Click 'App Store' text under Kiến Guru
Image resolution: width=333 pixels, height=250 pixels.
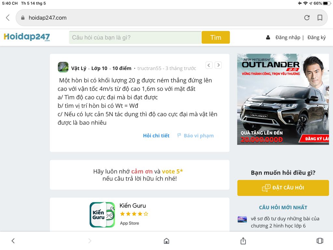pos(129,223)
